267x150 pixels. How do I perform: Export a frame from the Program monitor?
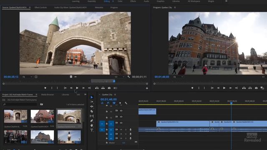click(256, 88)
